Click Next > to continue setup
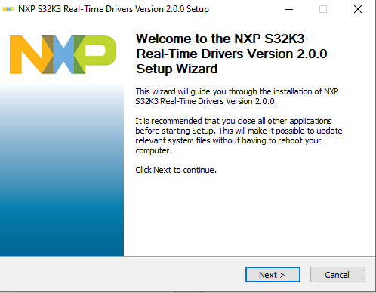The width and height of the screenshot is (376, 293). coord(273,275)
